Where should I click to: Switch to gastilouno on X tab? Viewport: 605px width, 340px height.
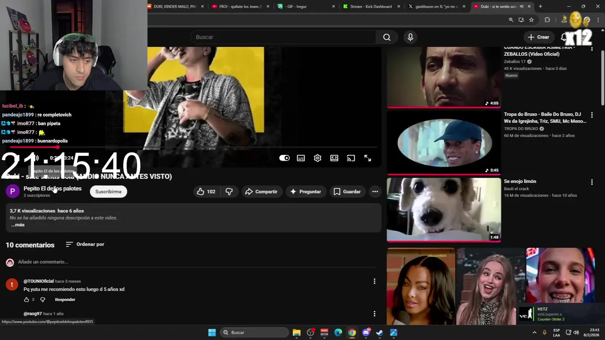pyautogui.click(x=436, y=7)
